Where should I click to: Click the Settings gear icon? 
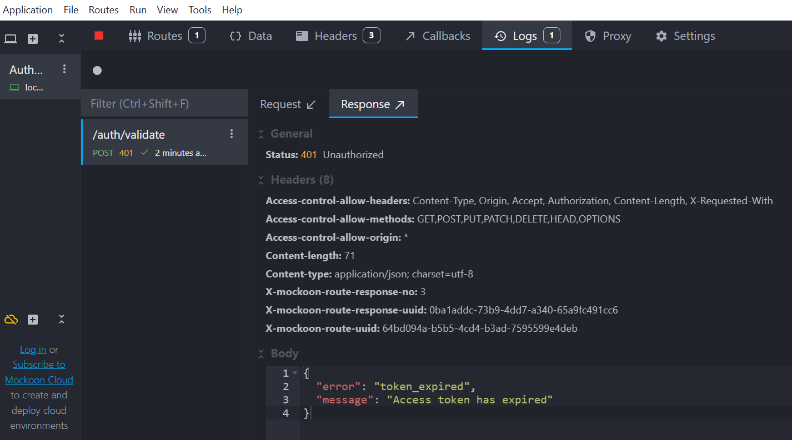pyautogui.click(x=661, y=36)
